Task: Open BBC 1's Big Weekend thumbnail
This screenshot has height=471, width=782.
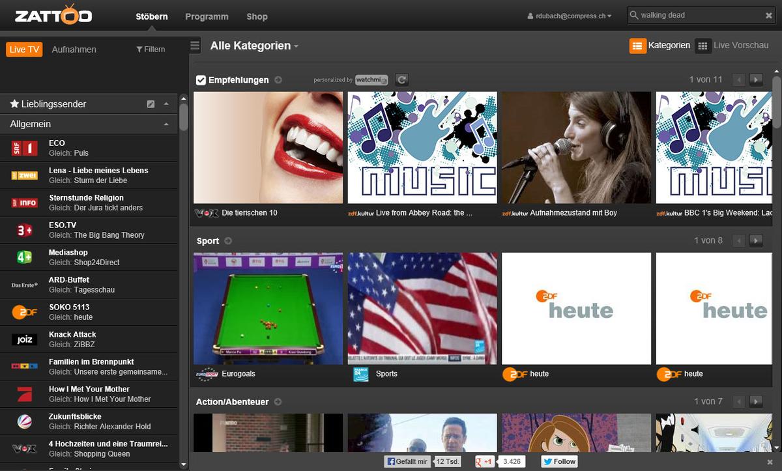Action: pos(714,147)
